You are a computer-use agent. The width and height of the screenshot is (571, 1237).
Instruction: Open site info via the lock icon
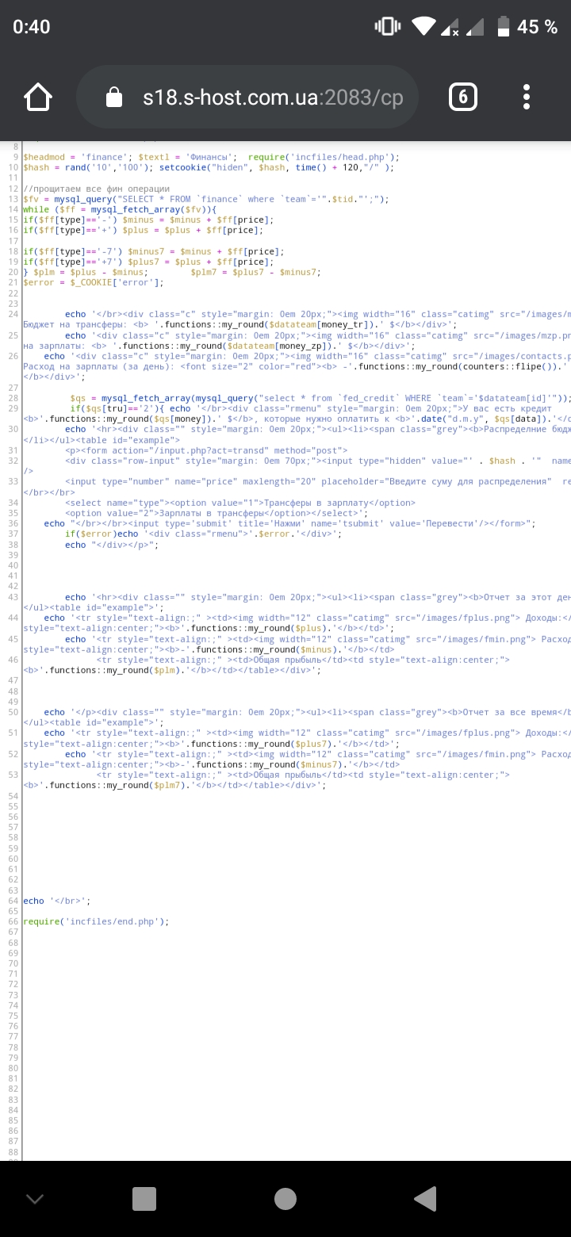[114, 98]
